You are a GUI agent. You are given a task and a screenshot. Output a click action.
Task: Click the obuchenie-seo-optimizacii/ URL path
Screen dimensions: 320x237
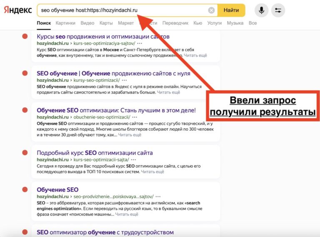pyautogui.click(x=102, y=117)
